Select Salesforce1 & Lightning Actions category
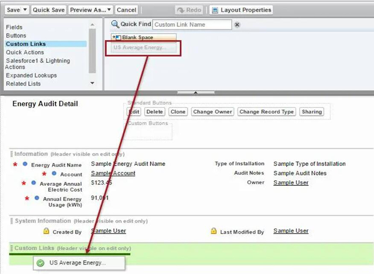Screen dimensions: 374x274 click(38, 64)
